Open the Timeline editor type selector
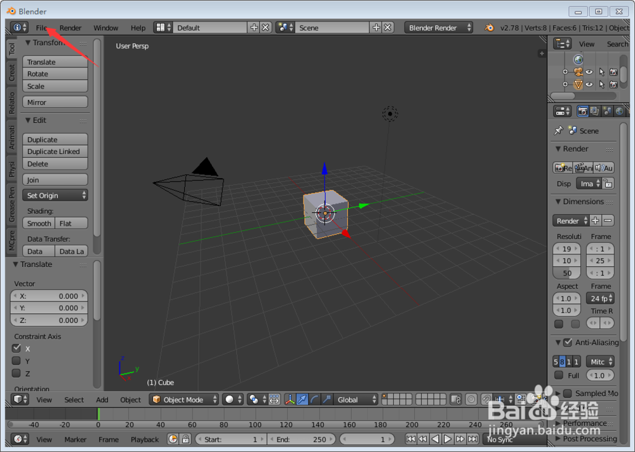This screenshot has width=635, height=452. click(20, 439)
